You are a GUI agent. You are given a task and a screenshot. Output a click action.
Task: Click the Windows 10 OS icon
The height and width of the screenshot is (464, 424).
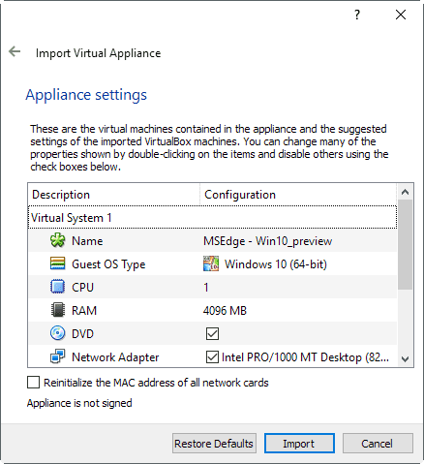point(211,263)
